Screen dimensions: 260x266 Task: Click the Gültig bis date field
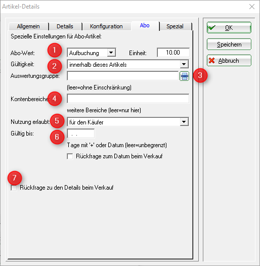click(x=81, y=134)
